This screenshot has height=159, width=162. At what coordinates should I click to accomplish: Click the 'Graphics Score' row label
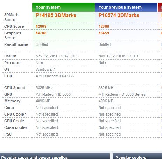click(13, 35)
